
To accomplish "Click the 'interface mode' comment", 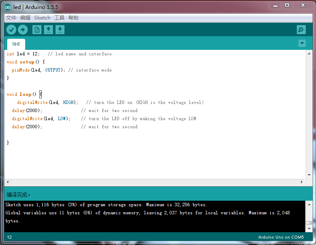I will [90, 70].
